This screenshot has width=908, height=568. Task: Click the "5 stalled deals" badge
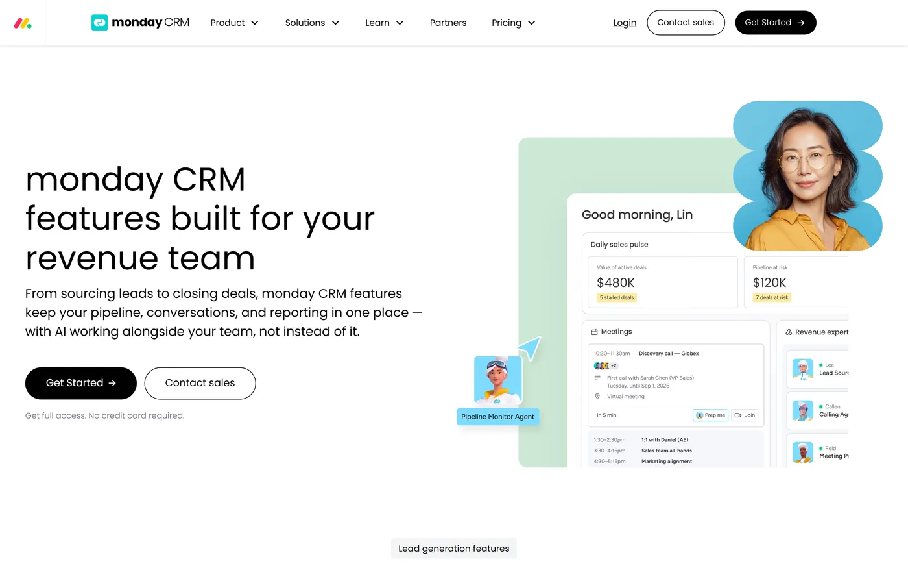617,297
